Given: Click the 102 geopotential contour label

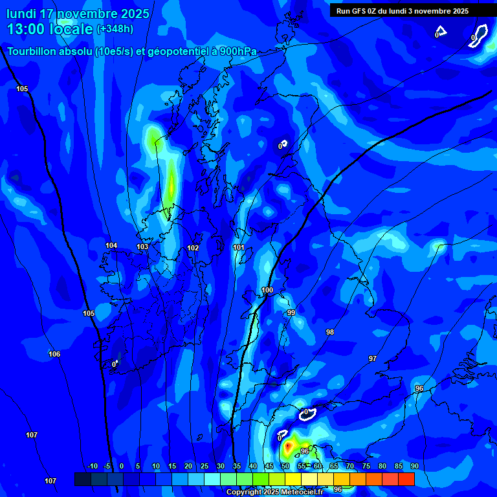Looking at the screenshot, I should tap(193, 248).
